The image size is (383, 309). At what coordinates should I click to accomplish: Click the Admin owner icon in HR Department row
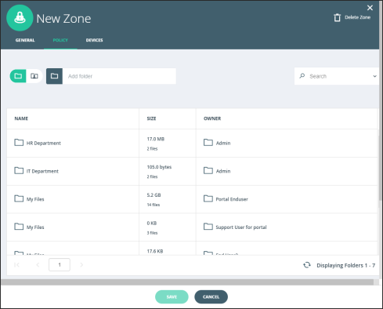[208, 143]
